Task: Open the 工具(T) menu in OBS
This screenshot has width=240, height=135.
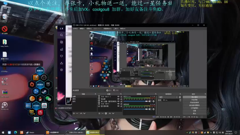Action: coord(116,28)
